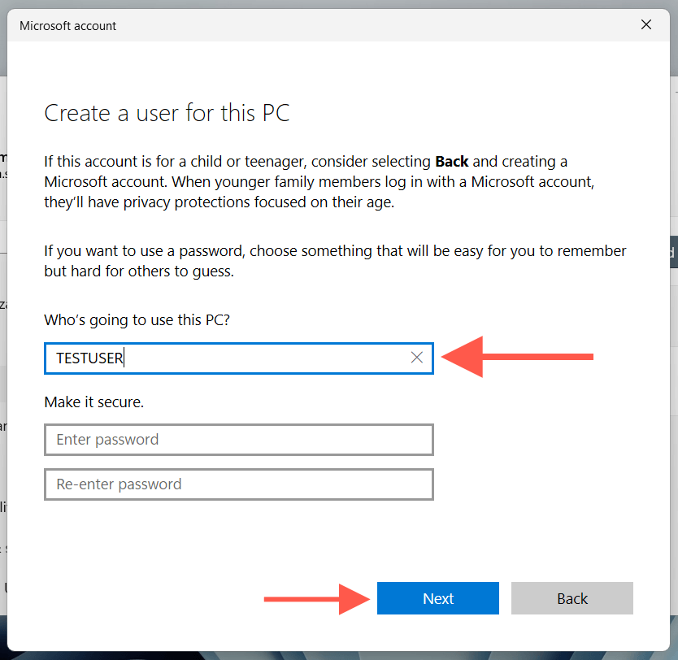Image resolution: width=678 pixels, height=660 pixels.
Task: Click the 'Create a user for this PC' heading
Action: point(167,113)
